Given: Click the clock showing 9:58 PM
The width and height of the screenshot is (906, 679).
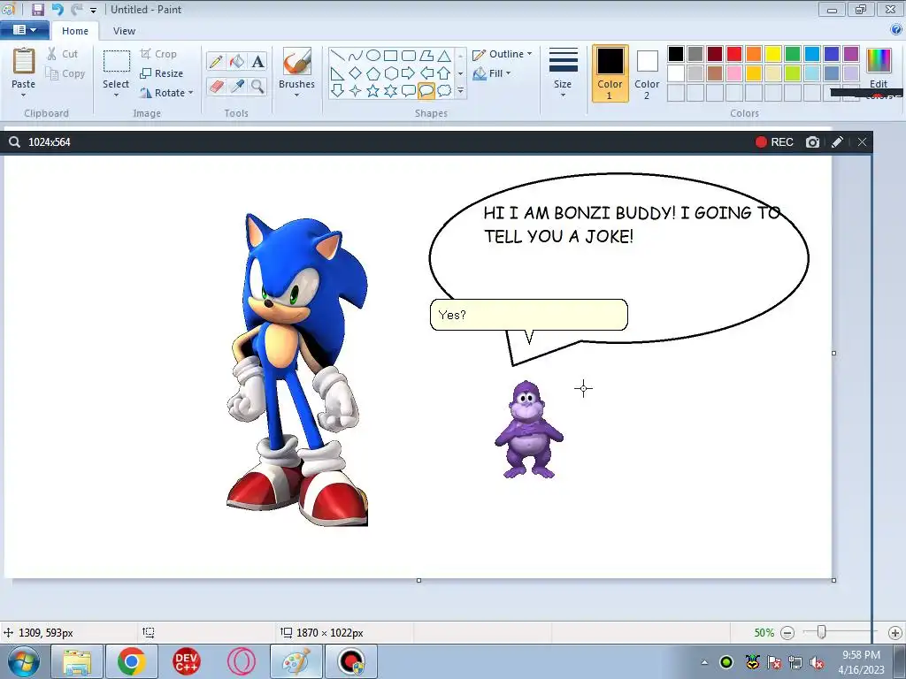Looking at the screenshot, I should pos(861,655).
